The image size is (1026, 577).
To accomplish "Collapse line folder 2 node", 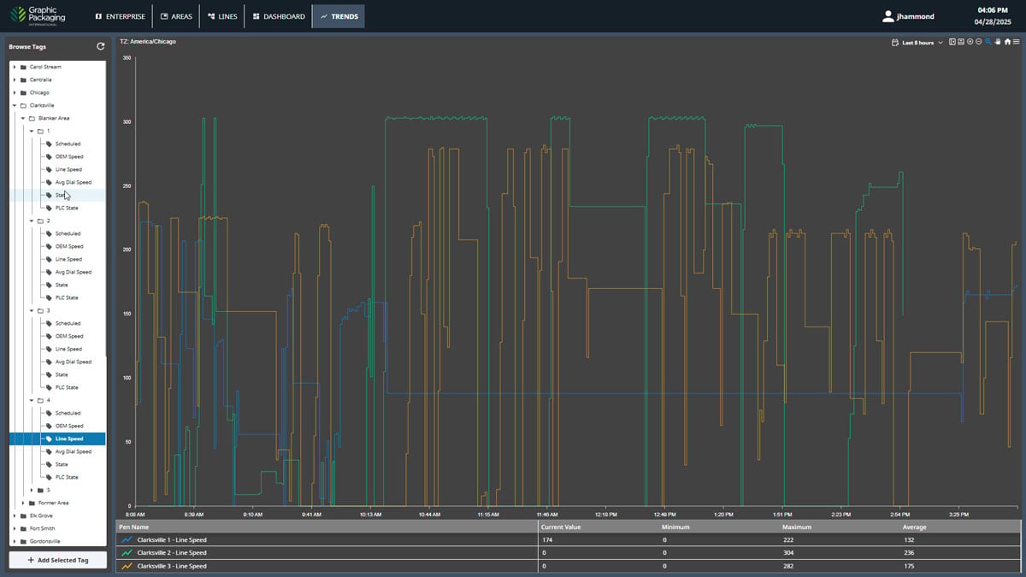I will (32, 221).
